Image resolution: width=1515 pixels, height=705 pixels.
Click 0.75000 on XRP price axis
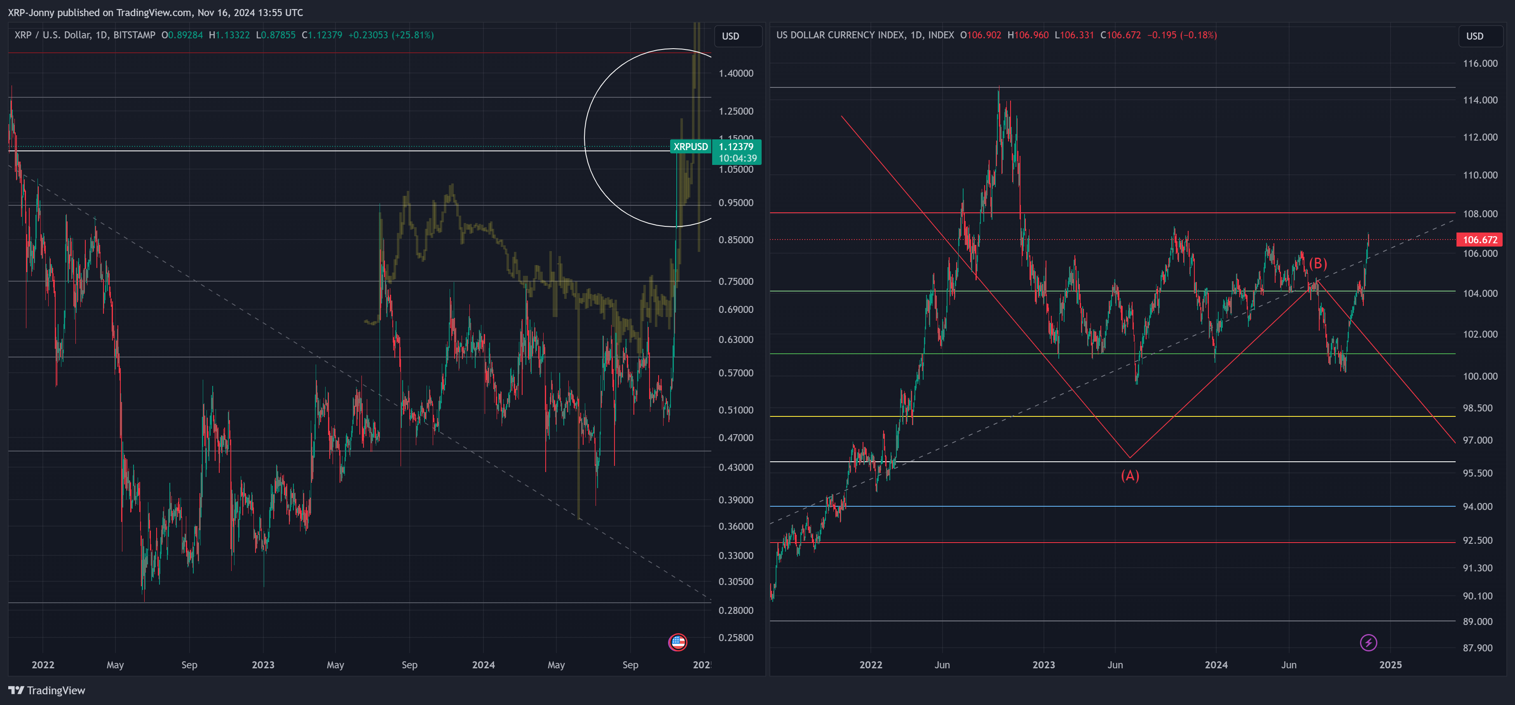click(736, 281)
